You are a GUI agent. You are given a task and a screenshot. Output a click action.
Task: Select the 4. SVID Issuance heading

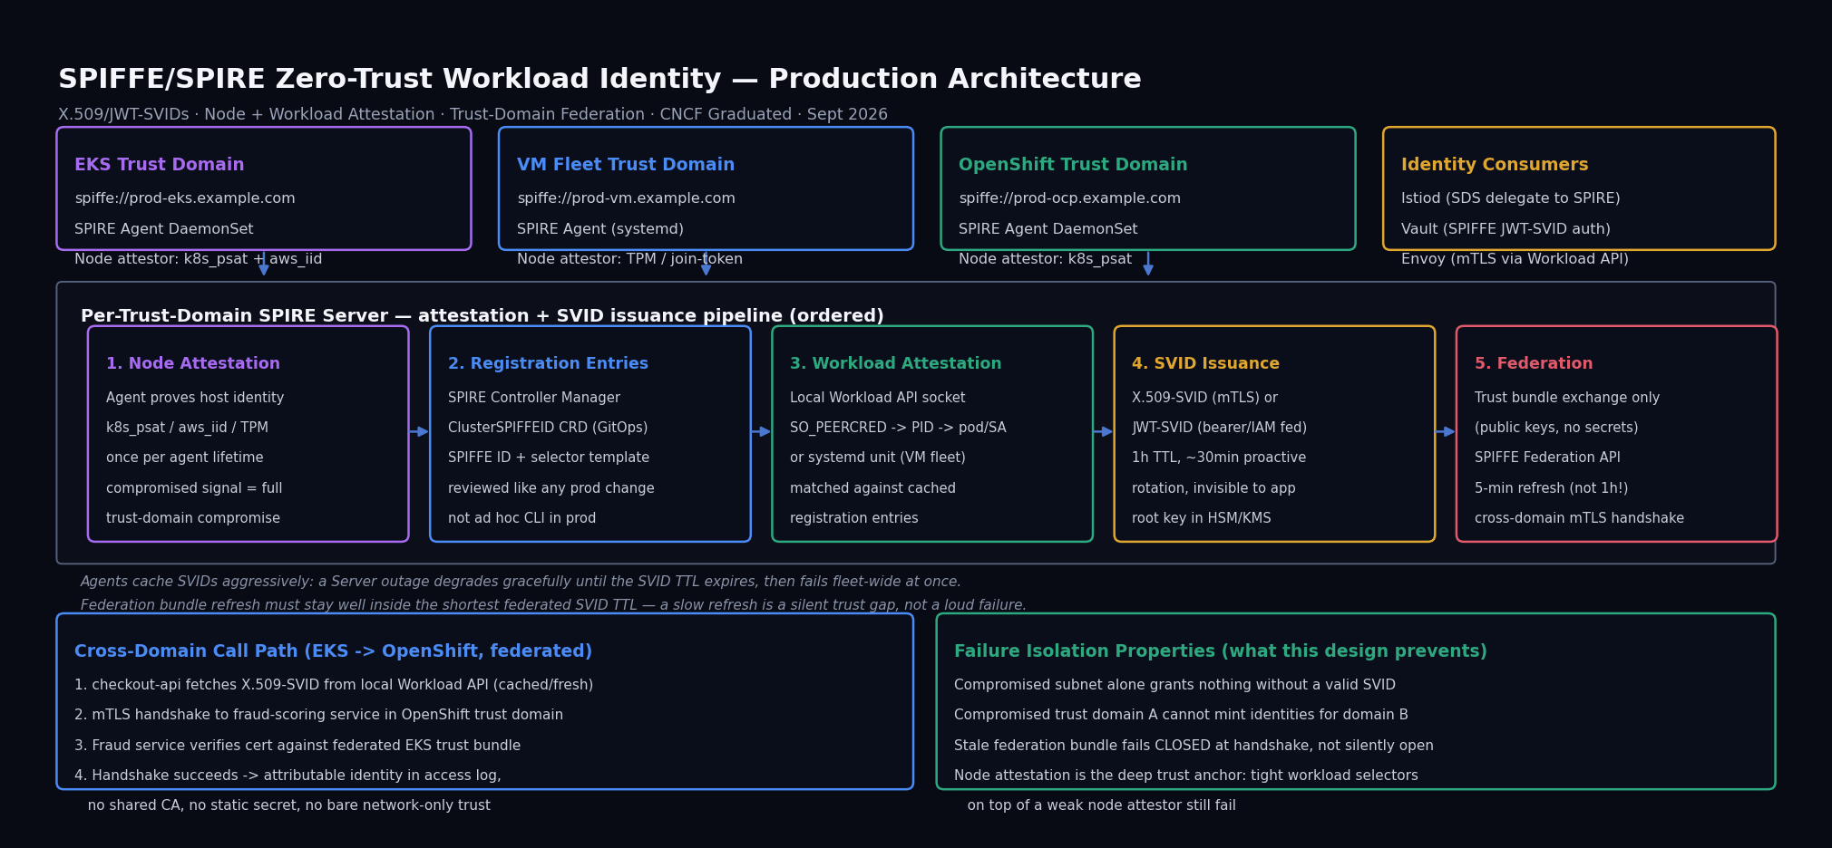pos(1205,363)
